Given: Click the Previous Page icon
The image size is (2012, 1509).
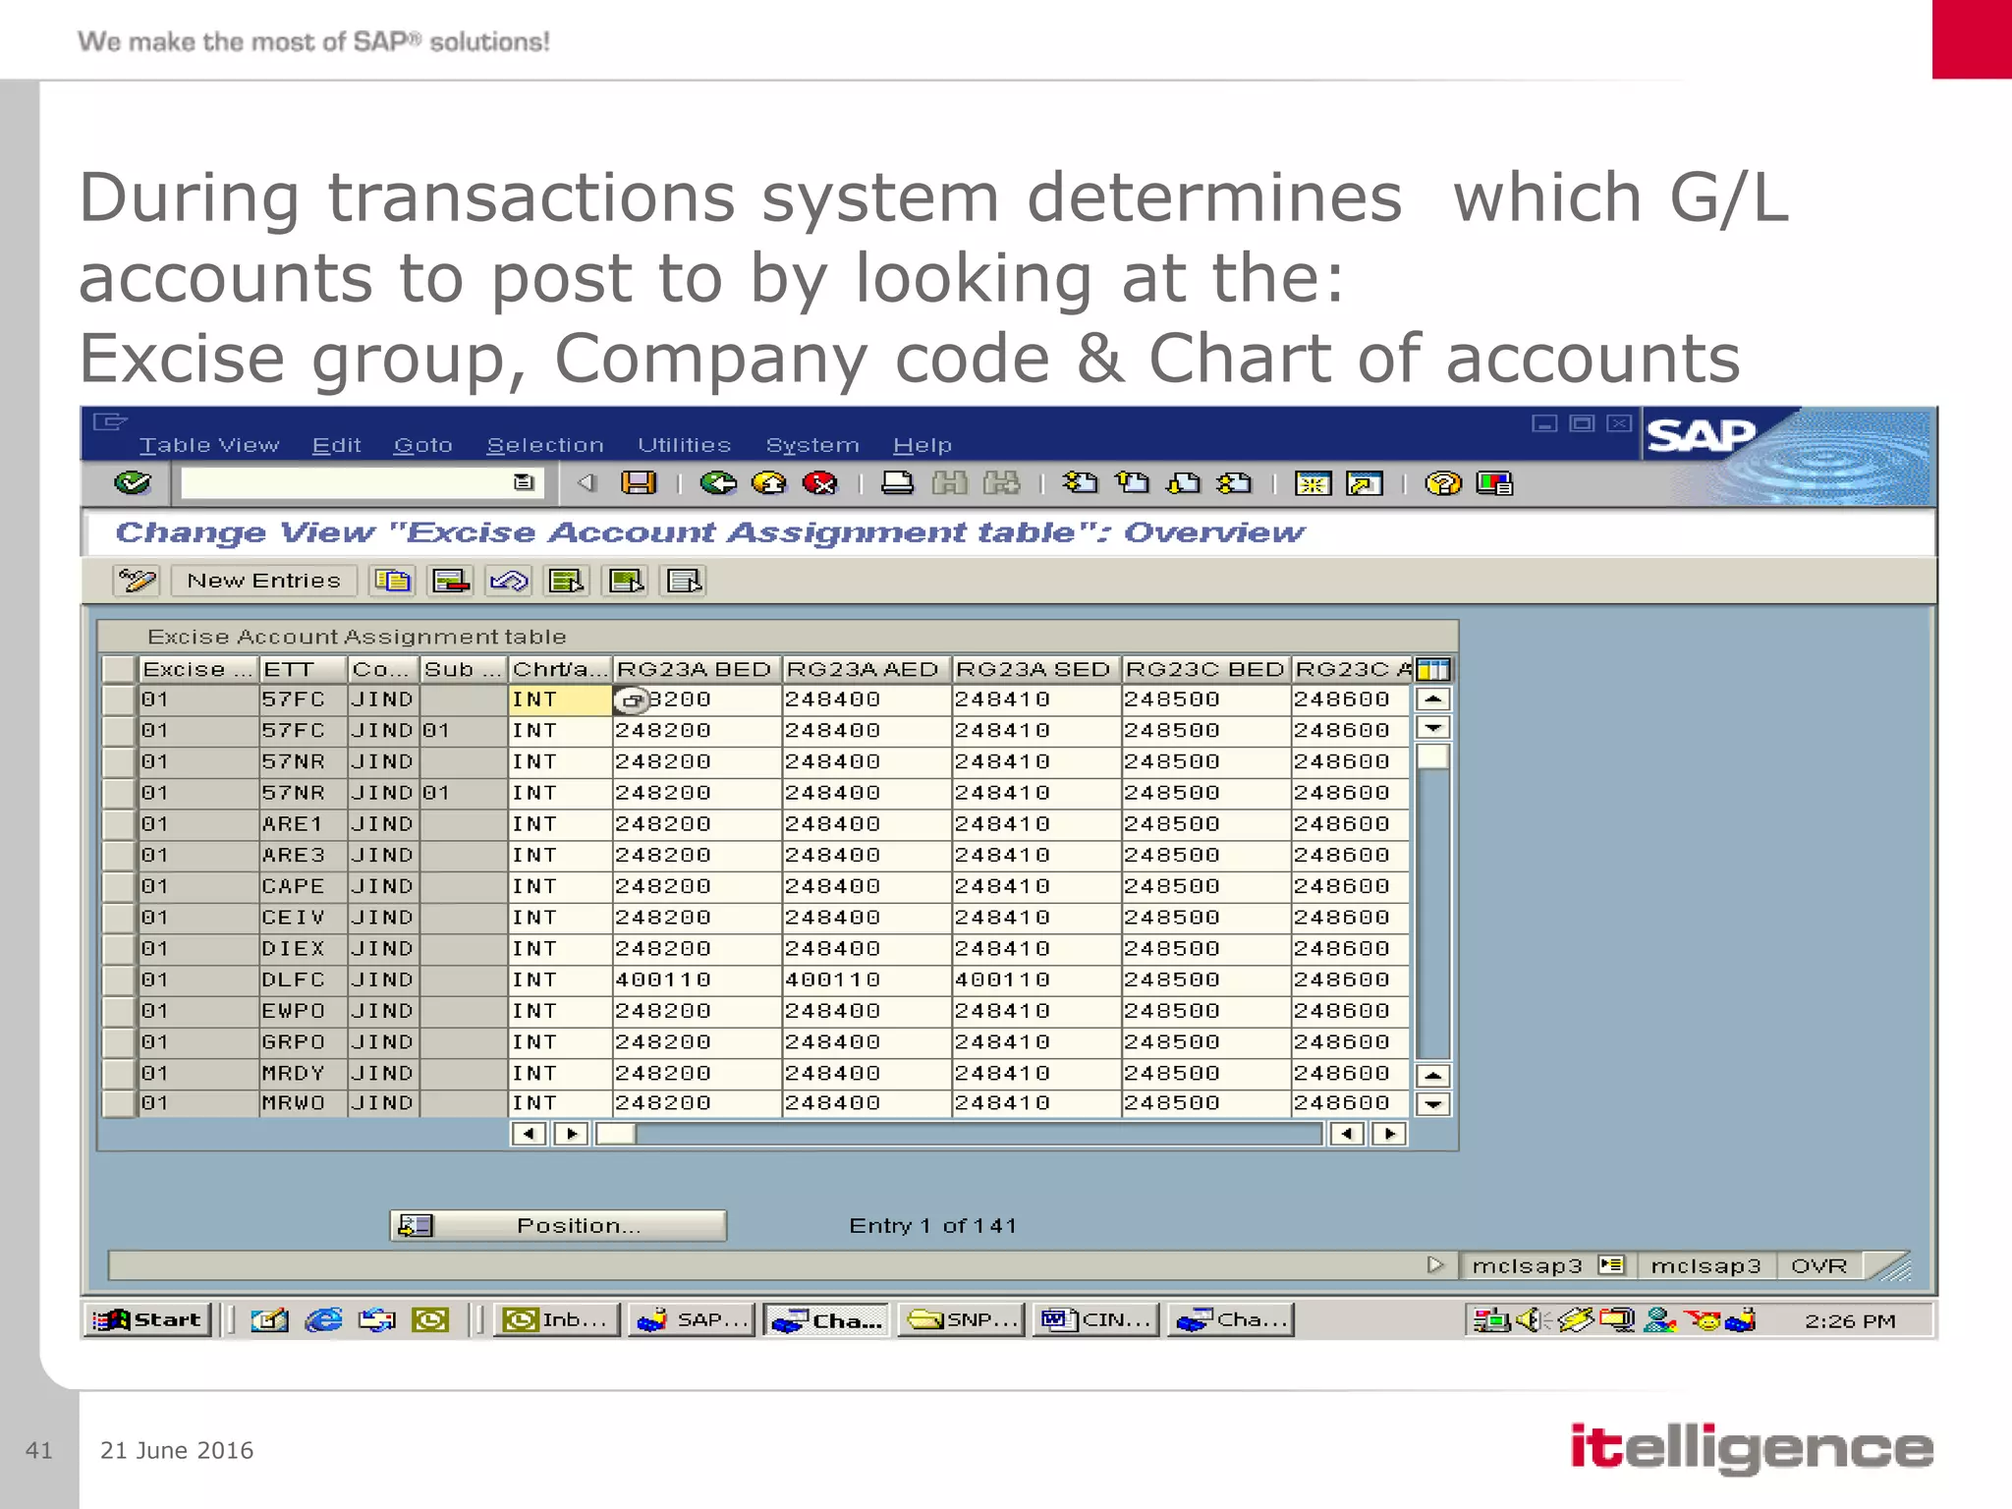Looking at the screenshot, I should [x=1132, y=482].
